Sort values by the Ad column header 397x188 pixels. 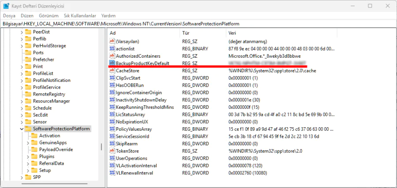[x=143, y=33]
